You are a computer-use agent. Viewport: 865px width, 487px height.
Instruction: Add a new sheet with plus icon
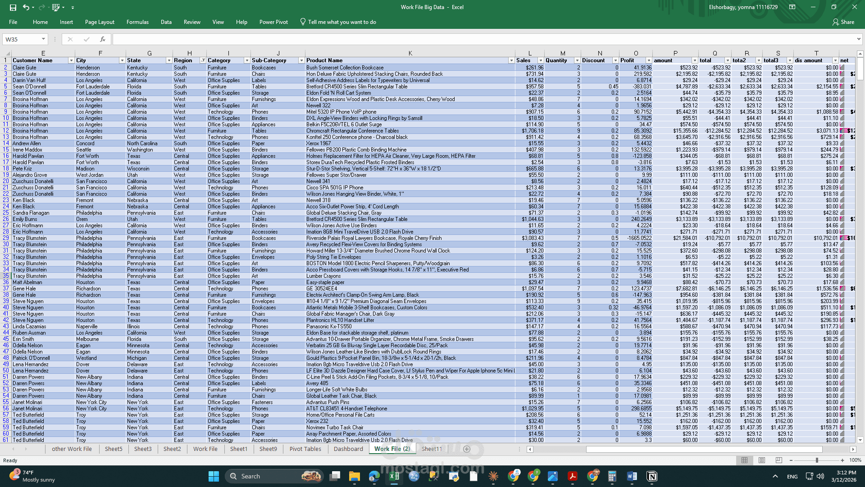(x=467, y=449)
